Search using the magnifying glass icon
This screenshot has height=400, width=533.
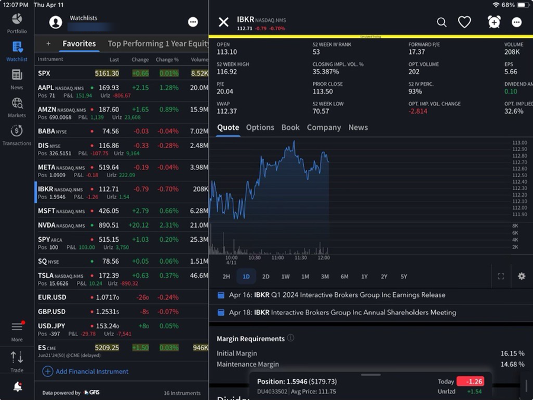442,23
